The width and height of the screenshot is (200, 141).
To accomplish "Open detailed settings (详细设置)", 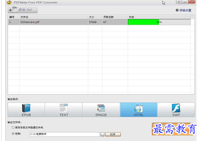I will (184, 10).
